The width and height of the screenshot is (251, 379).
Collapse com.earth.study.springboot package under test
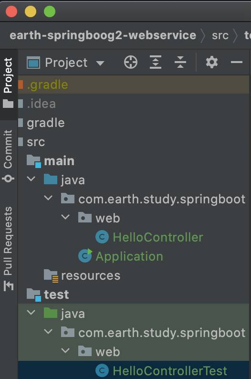pyautogui.click(x=48, y=331)
